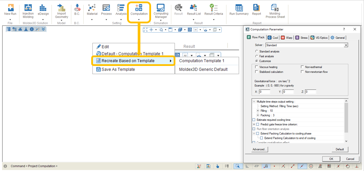Open the Material dropdown arrow in ribbon
This screenshot has height=171, width=364.
92,20
